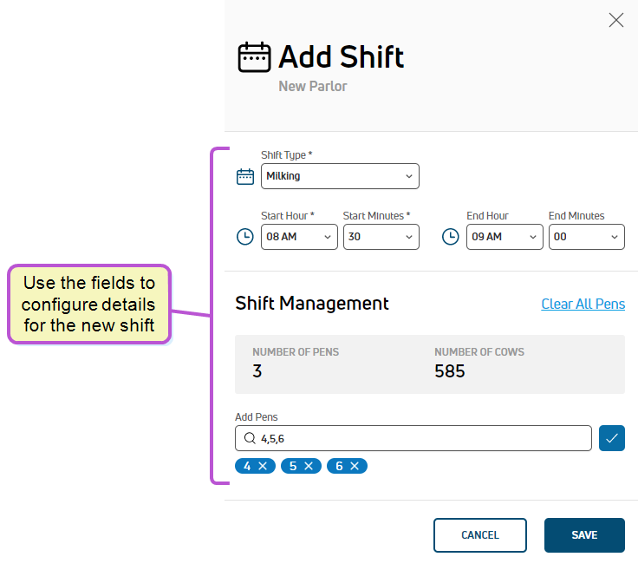This screenshot has height=570, width=638.
Task: Close the Add Shift panel
Action: click(616, 20)
